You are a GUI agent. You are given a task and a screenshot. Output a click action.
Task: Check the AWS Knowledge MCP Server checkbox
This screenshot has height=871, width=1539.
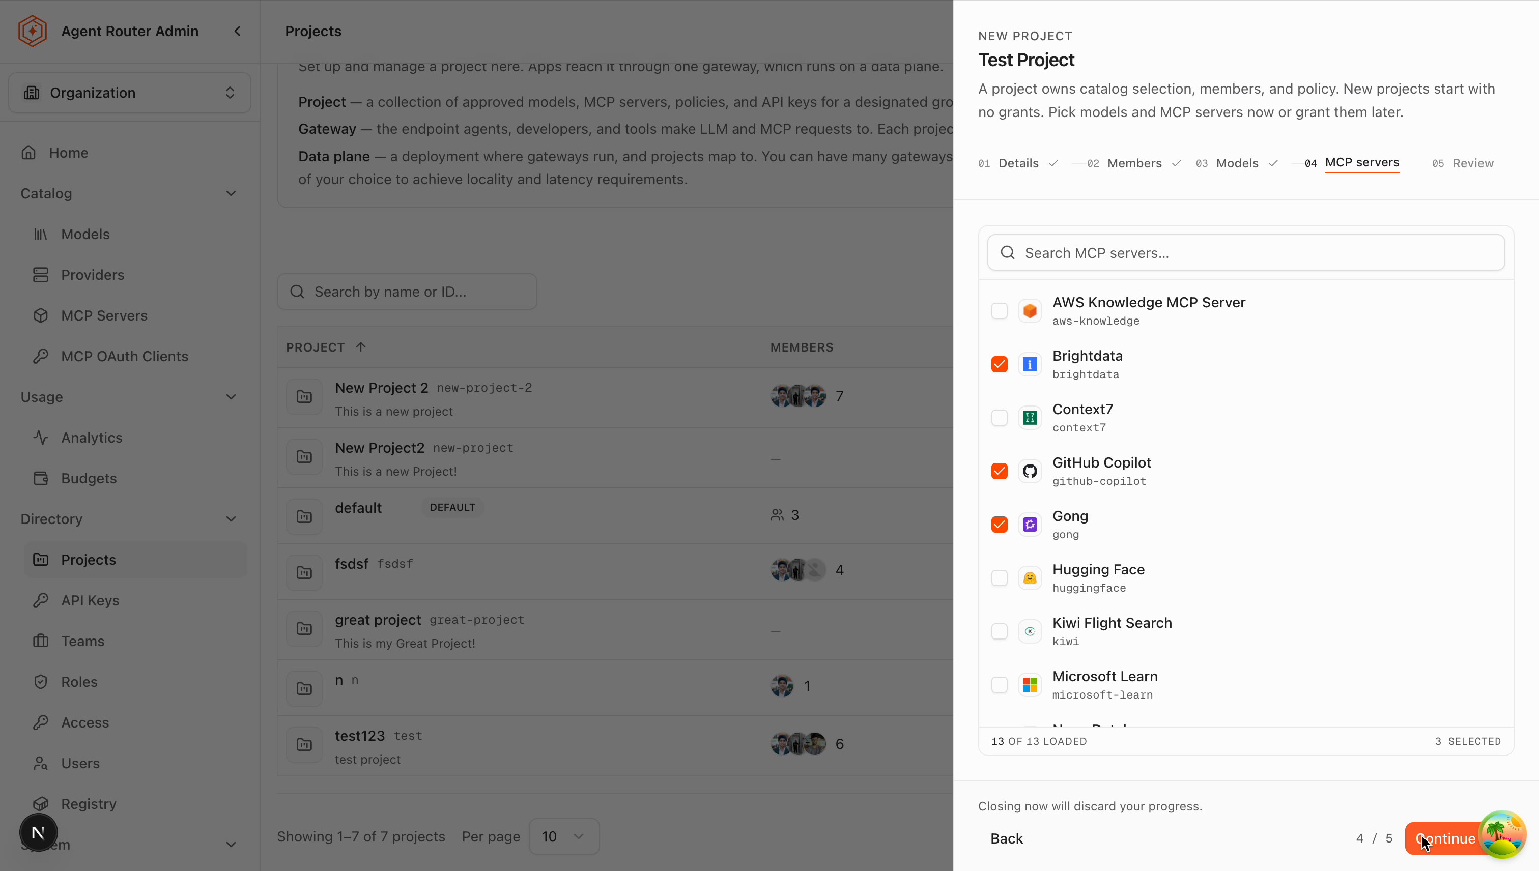(x=999, y=311)
